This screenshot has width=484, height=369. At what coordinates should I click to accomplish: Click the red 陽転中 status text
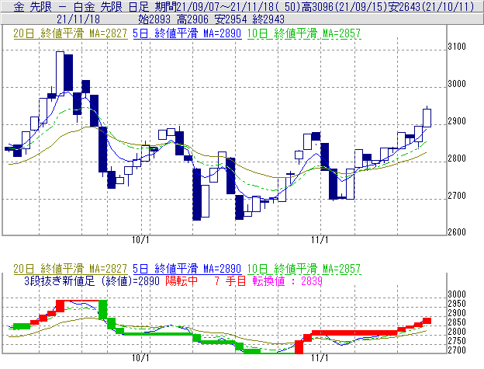181,281
